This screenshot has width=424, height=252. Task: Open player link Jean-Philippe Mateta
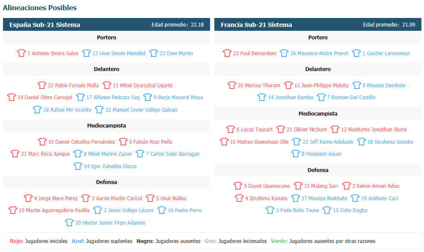(x=321, y=86)
